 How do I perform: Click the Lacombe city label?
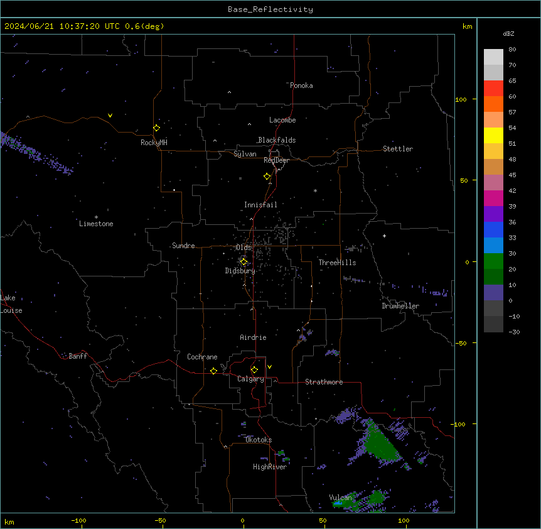pyautogui.click(x=282, y=120)
